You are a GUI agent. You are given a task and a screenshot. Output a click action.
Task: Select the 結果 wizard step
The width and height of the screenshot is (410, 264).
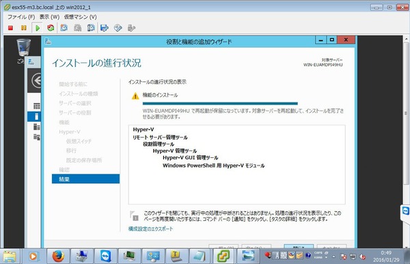pos(86,179)
